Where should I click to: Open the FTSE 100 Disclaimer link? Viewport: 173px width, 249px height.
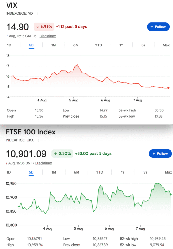[44, 163]
